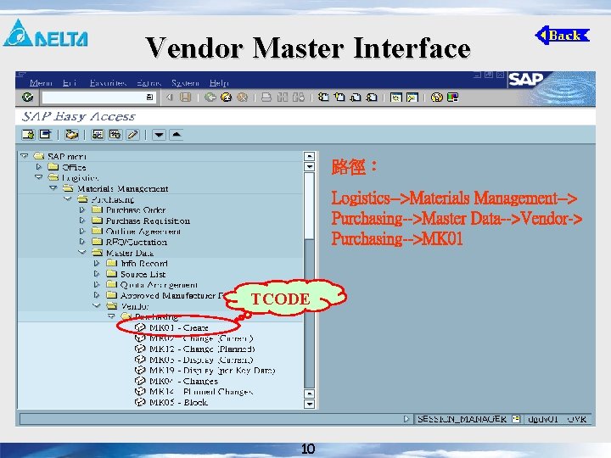Click SESSION_MANAGER in the status bar
Image resolution: width=611 pixels, height=458 pixels.
point(462,419)
